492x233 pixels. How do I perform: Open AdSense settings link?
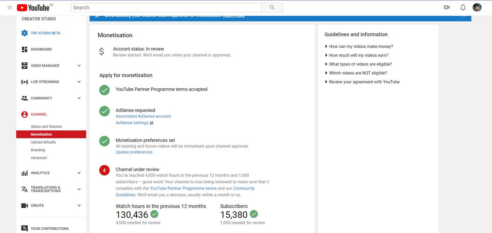point(132,123)
